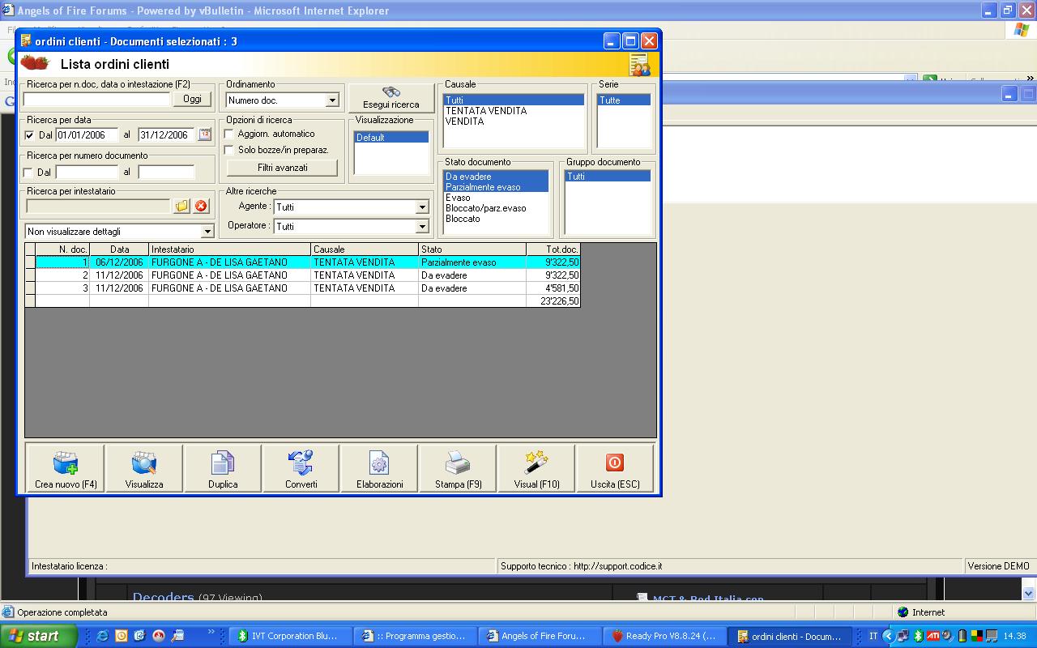Select Tutte in the Serie list

[x=624, y=100]
